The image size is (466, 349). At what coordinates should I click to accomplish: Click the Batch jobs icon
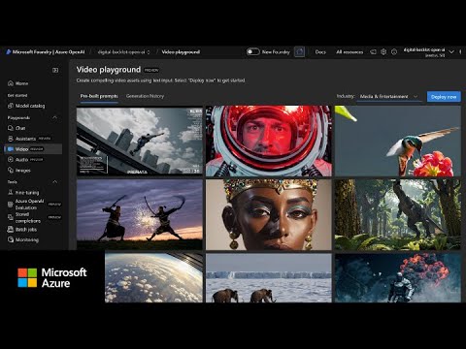[11, 229]
